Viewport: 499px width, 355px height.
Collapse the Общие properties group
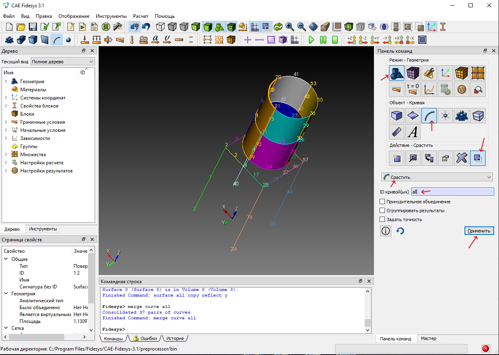(6, 259)
